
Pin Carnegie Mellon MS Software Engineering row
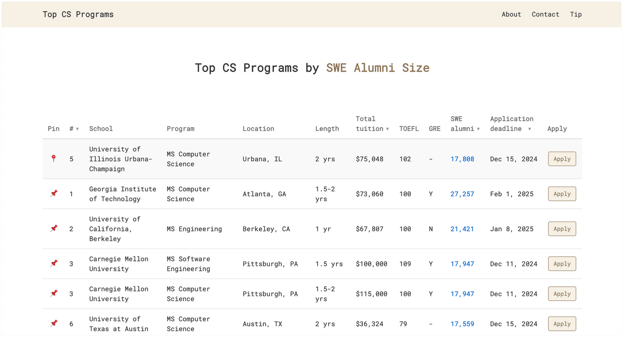54,264
